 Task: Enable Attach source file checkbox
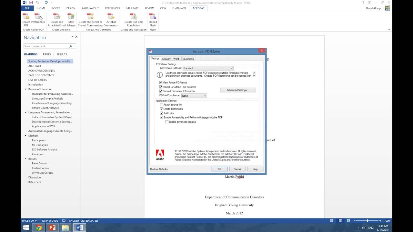(x=162, y=105)
